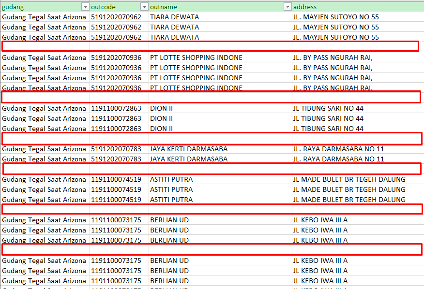Select the outcode header cell
This screenshot has height=289, width=424.
119,7
